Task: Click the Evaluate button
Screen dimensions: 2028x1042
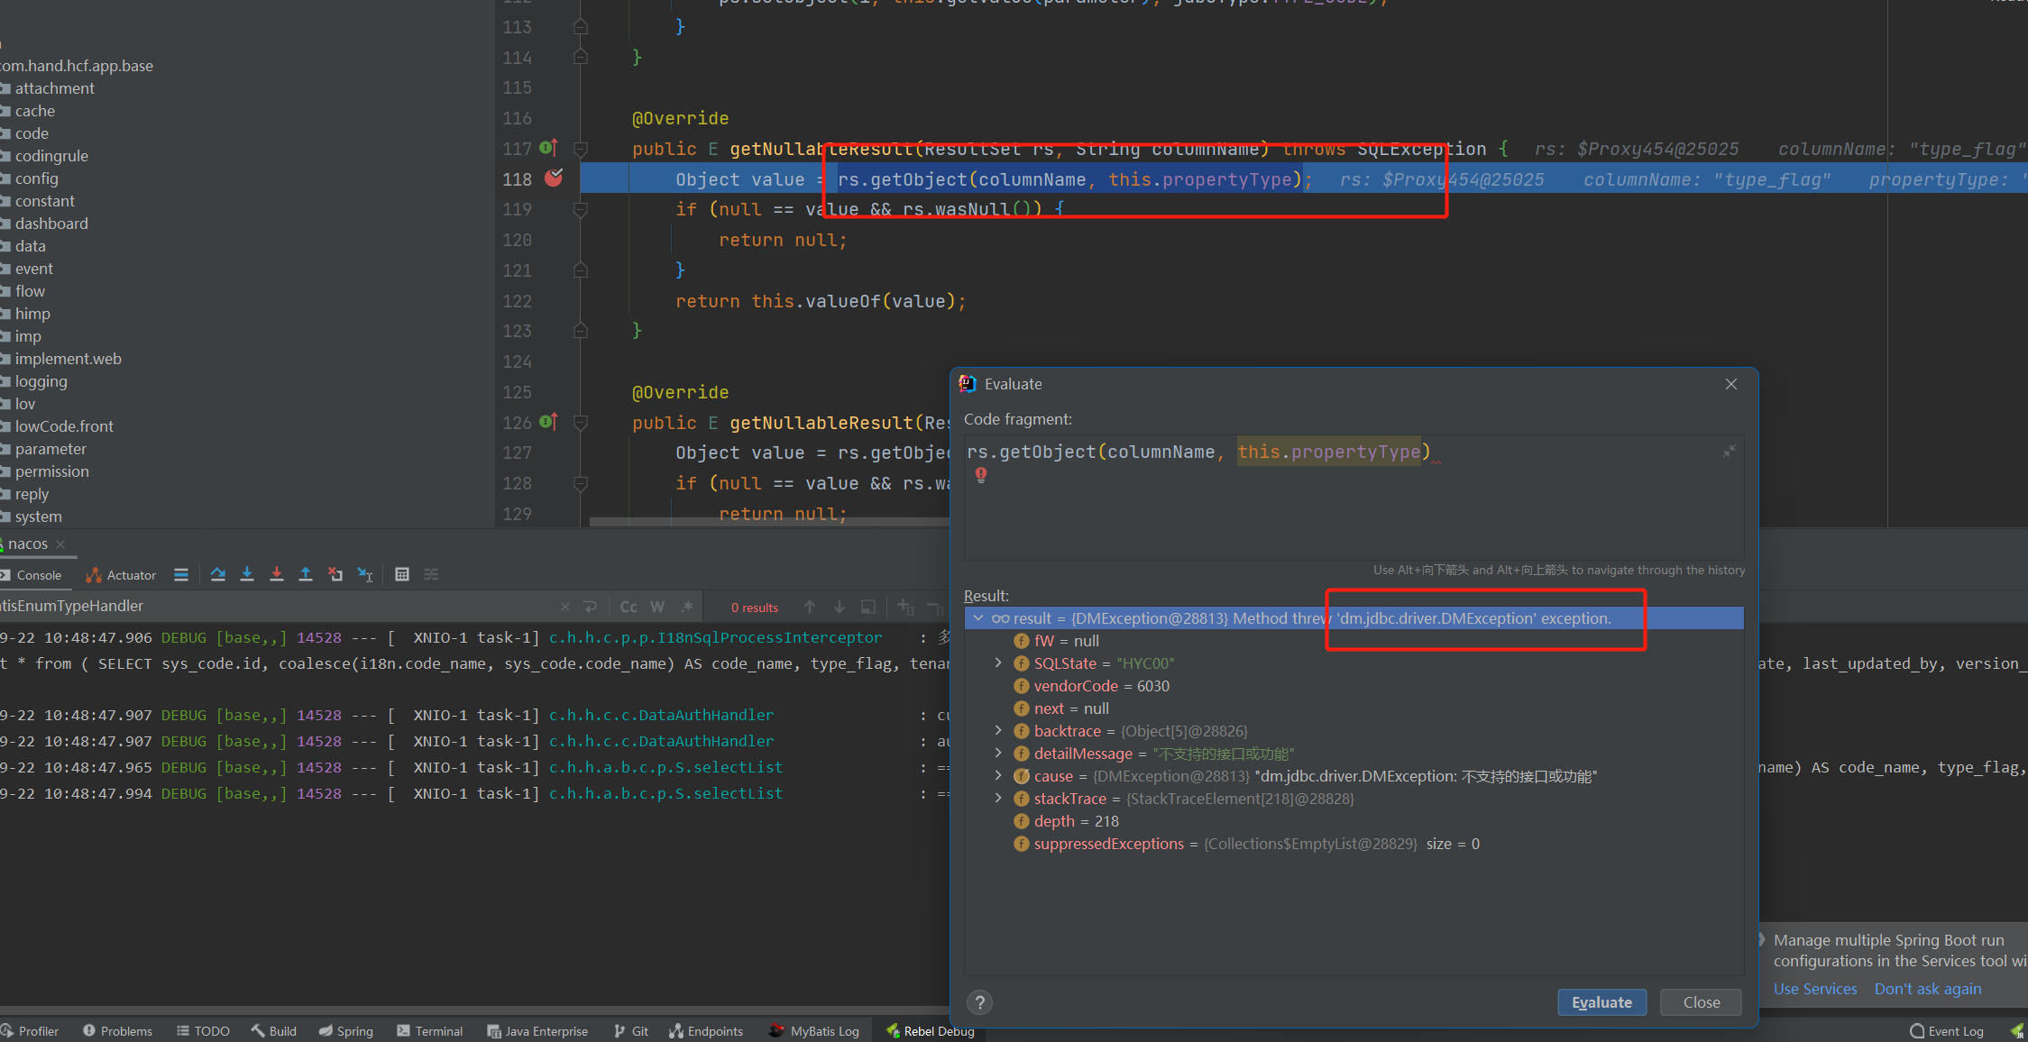Action: tap(1601, 1002)
